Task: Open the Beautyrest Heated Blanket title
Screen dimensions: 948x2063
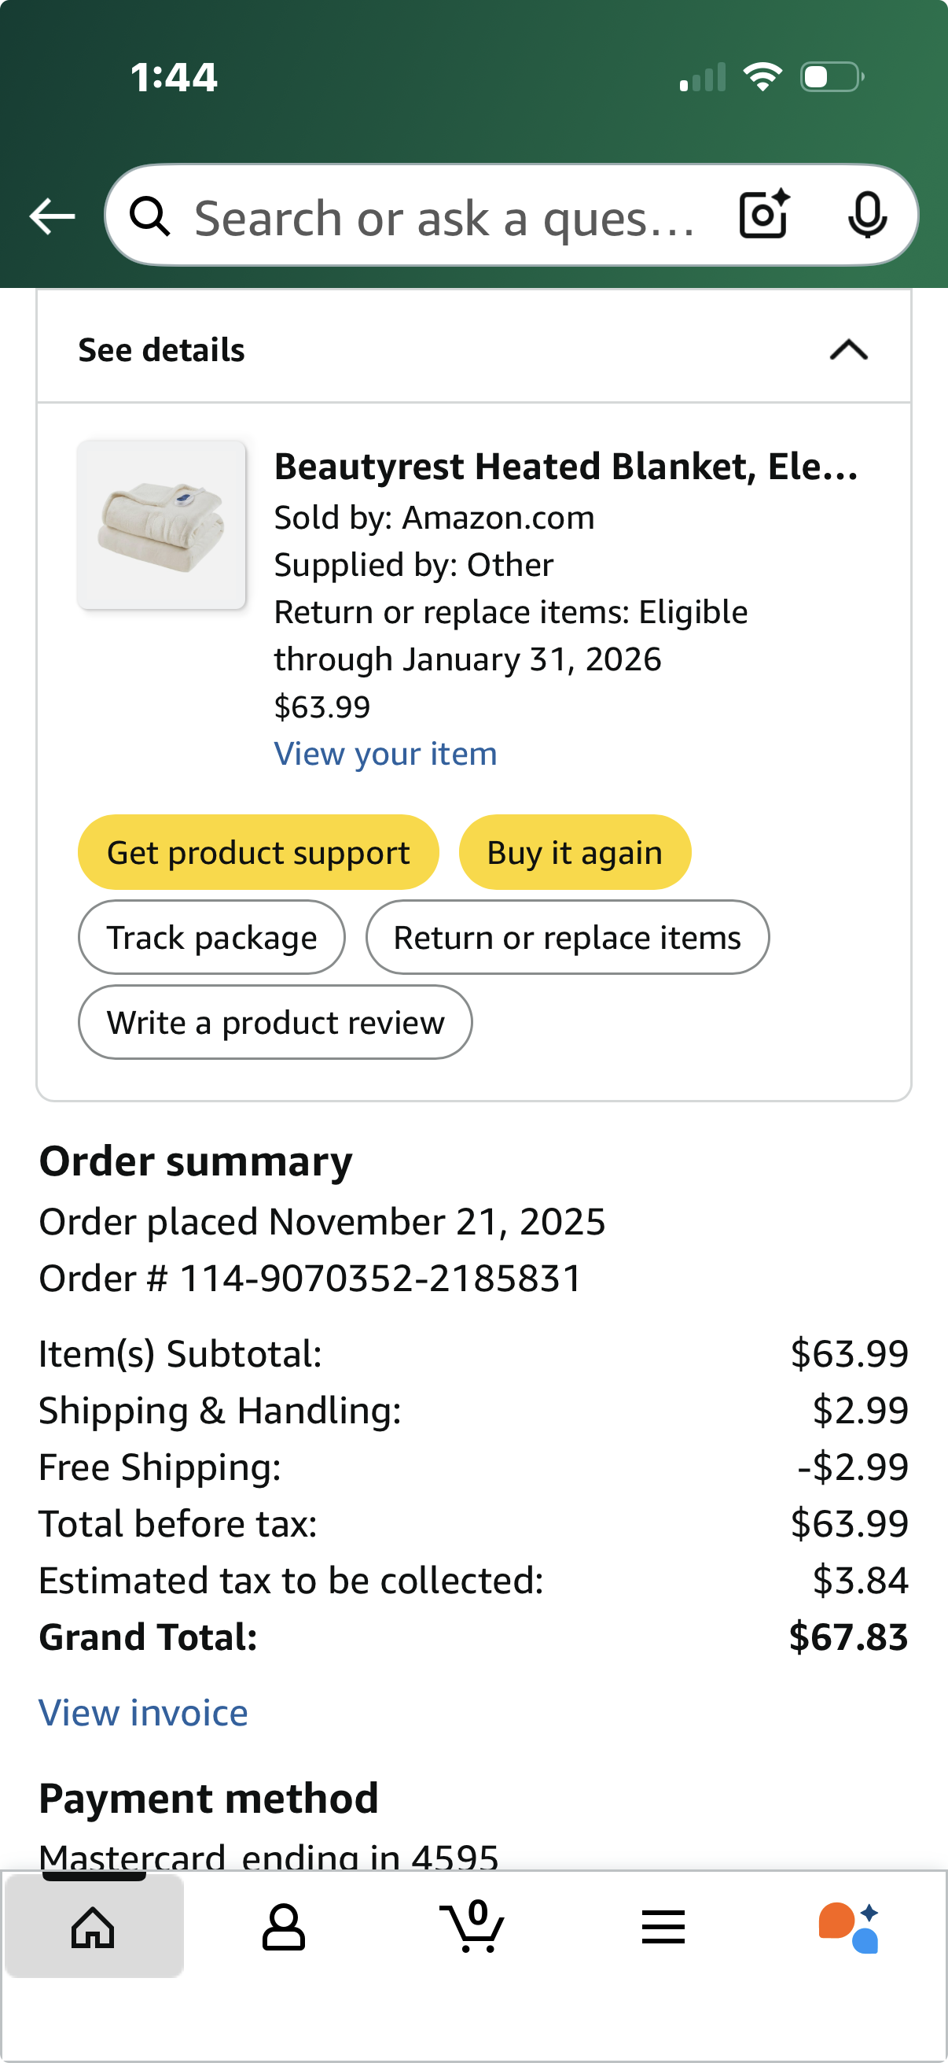Action: click(567, 466)
